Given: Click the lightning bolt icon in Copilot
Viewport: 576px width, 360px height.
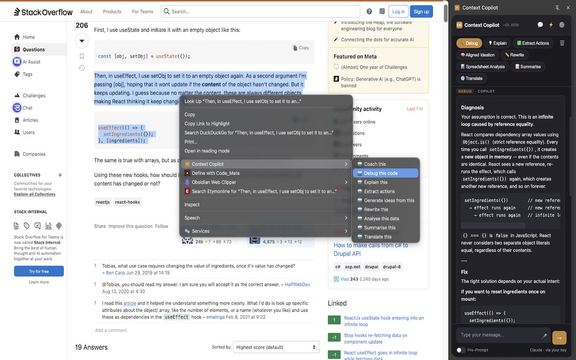Looking at the screenshot, I should pos(551,24).
